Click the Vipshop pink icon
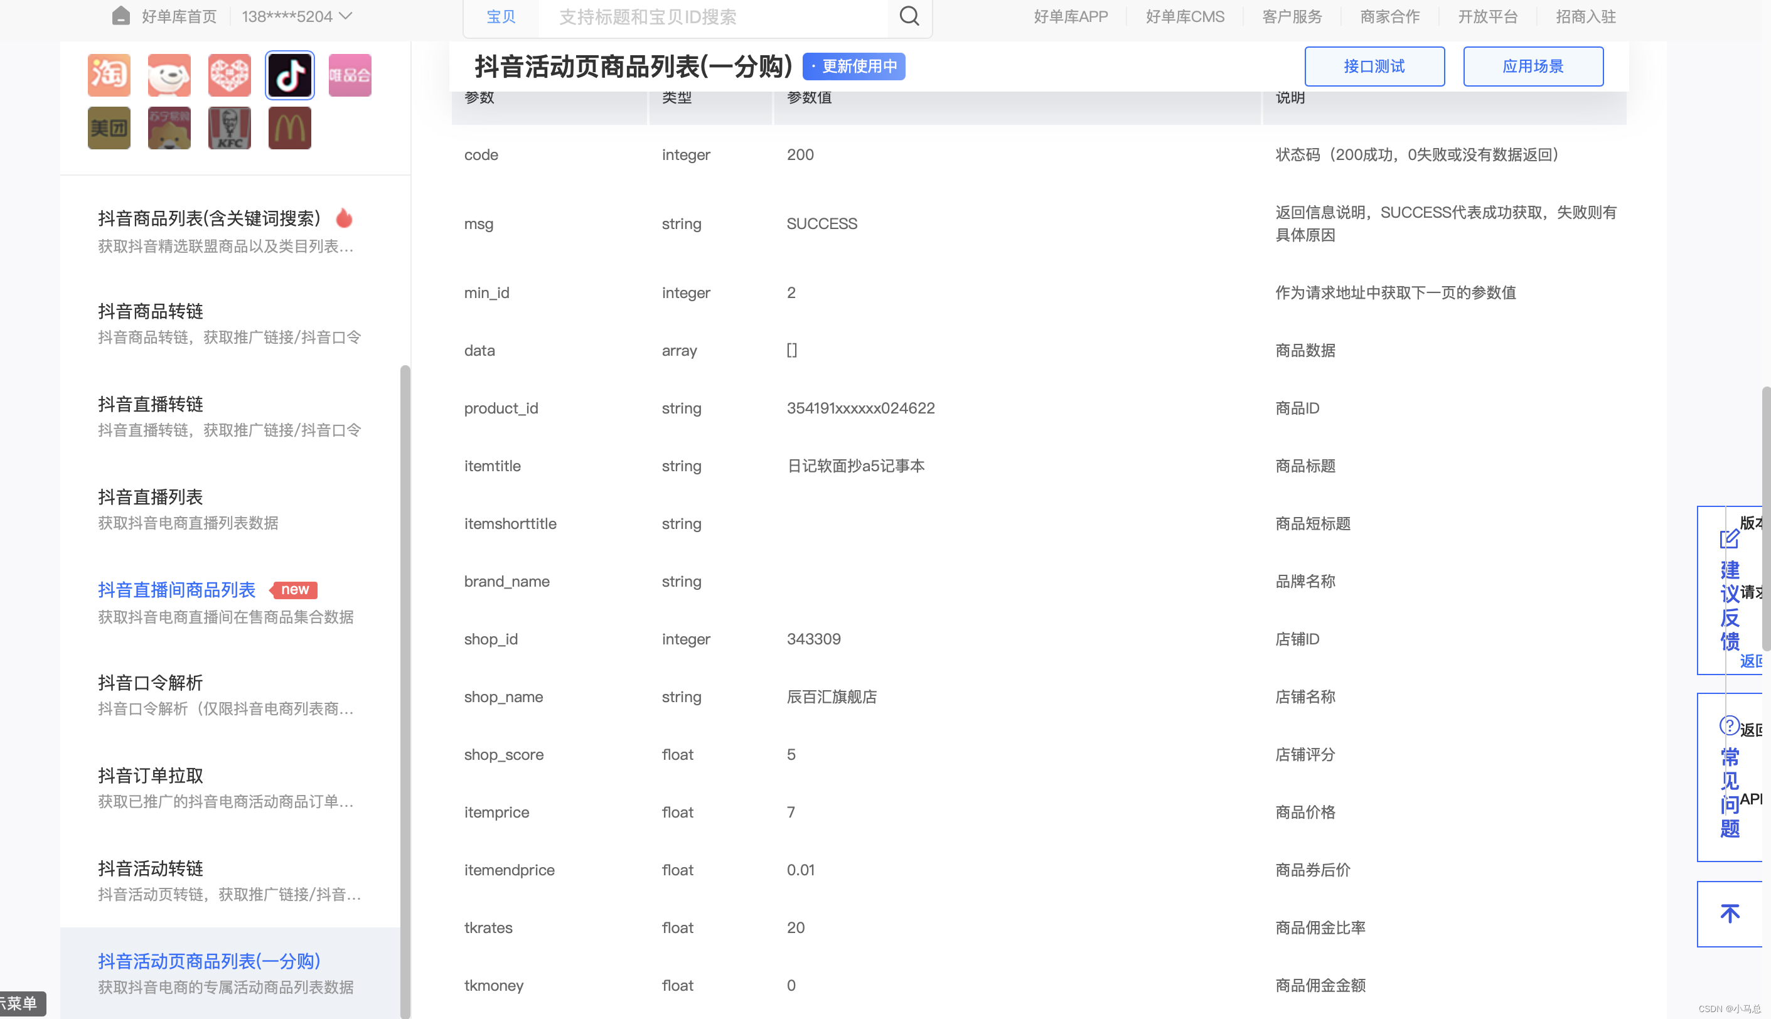 [350, 75]
